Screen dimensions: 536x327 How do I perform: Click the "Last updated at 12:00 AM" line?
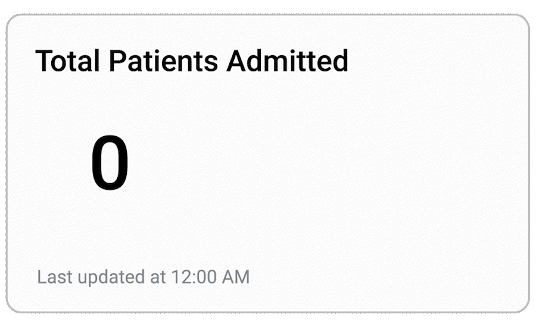143,277
